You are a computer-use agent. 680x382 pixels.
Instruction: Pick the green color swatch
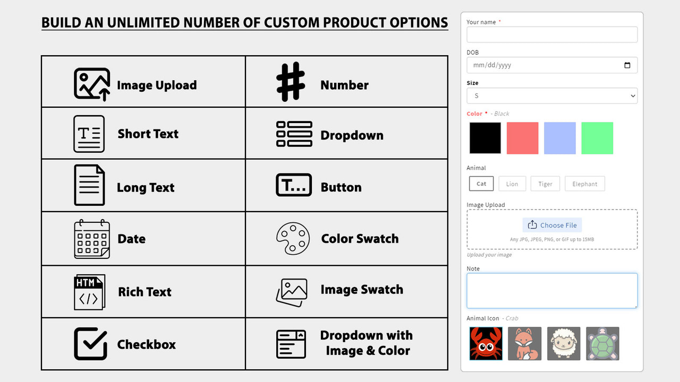click(597, 138)
